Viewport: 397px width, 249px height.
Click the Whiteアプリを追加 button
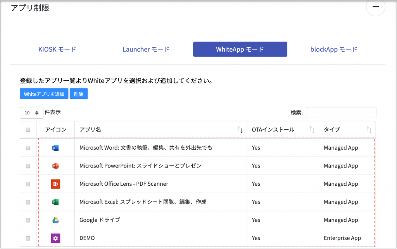tap(44, 94)
